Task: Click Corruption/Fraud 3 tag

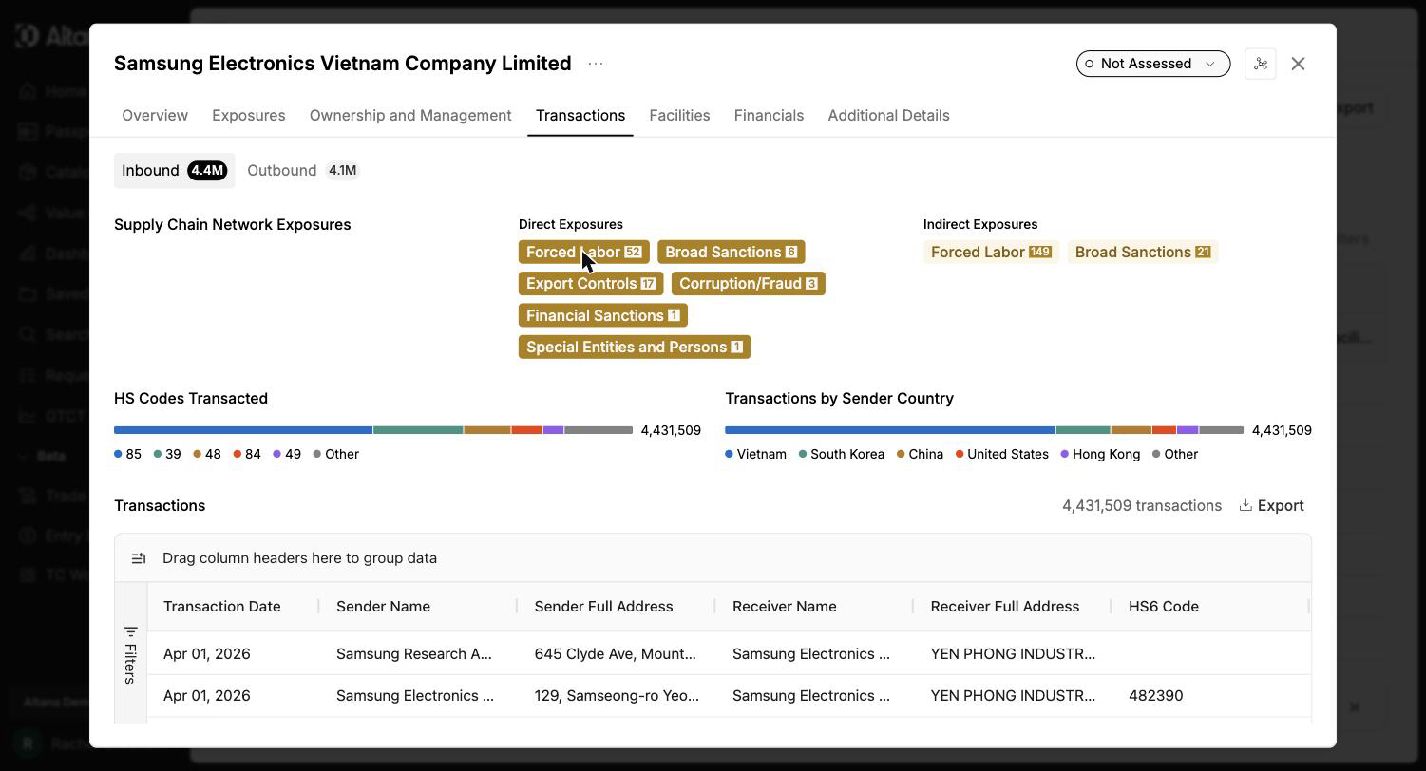Action: (x=748, y=283)
